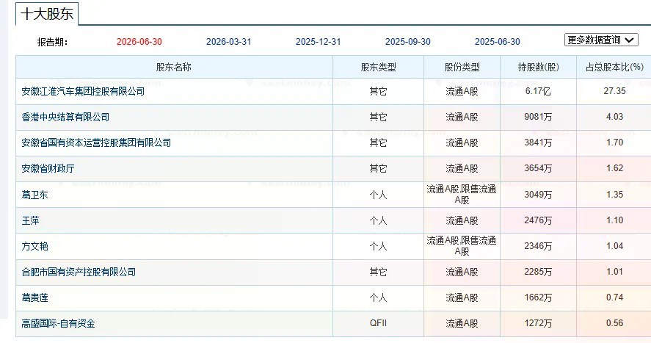Switch to report period 2025-06-30
The image size is (651, 343).
tap(498, 42)
